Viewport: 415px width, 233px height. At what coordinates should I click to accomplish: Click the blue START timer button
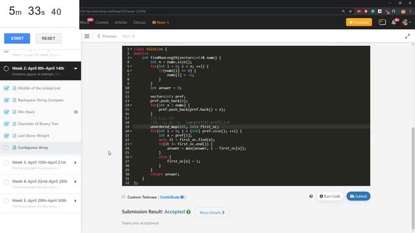pos(17,38)
